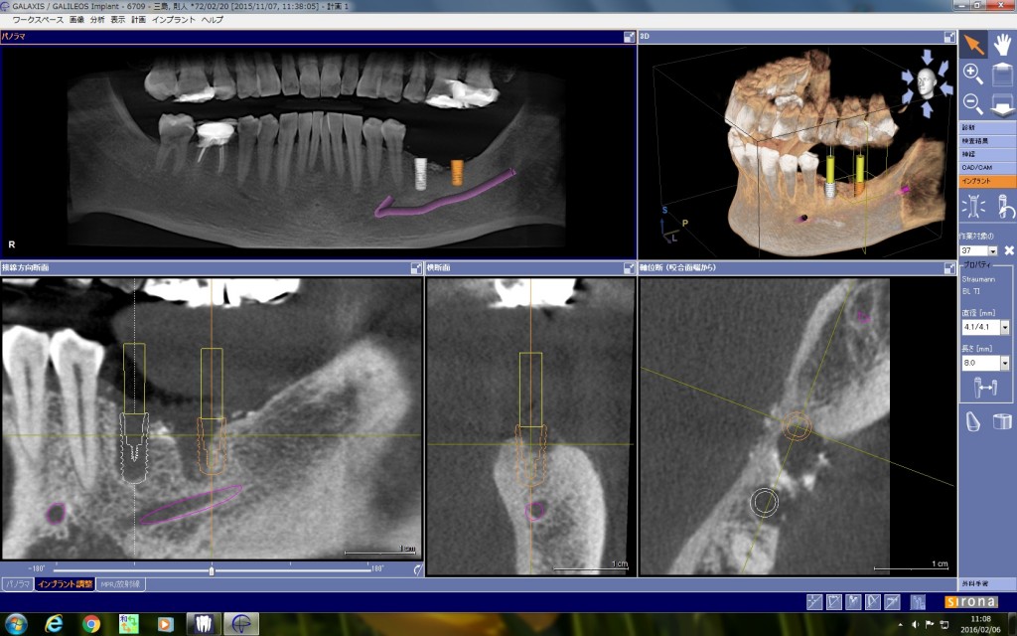The height and width of the screenshot is (636, 1017).
Task: Click the zoom in magnifier icon
Action: point(973,74)
